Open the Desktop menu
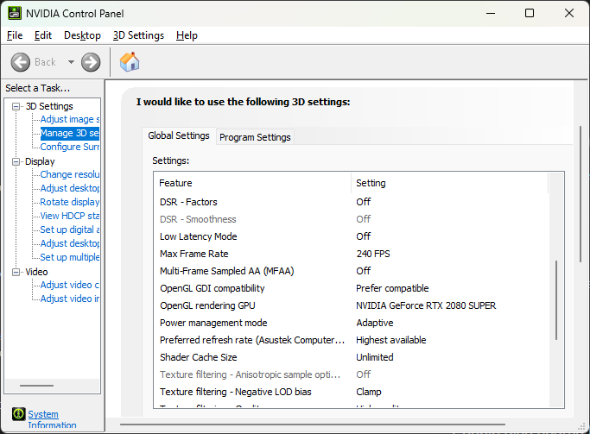 coord(82,35)
